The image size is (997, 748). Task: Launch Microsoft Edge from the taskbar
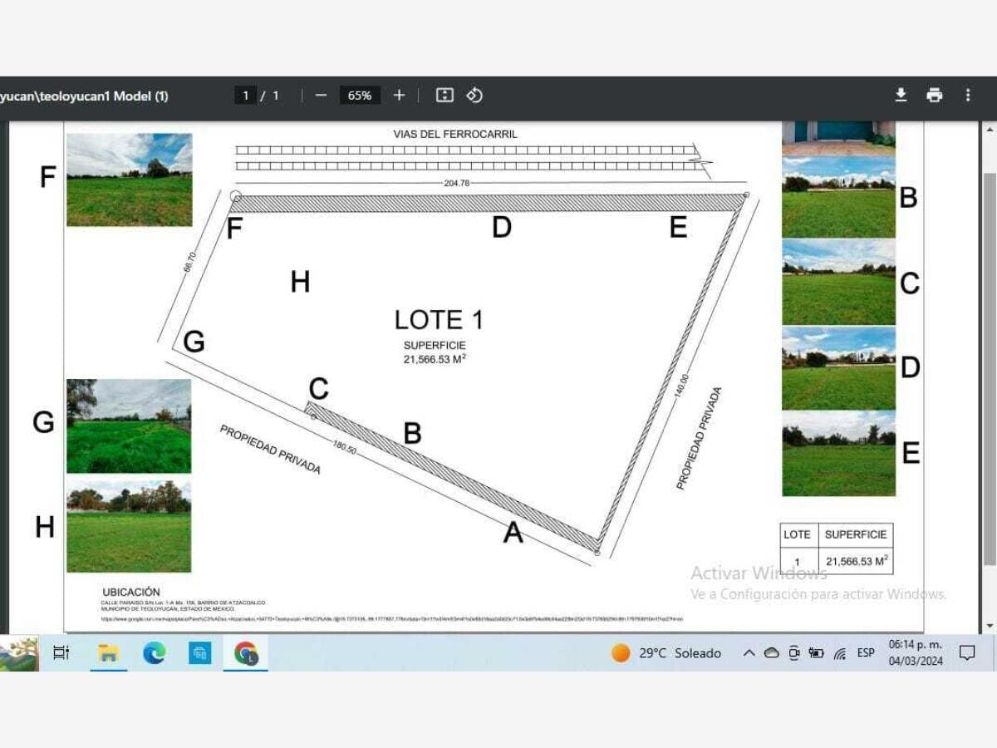154,653
